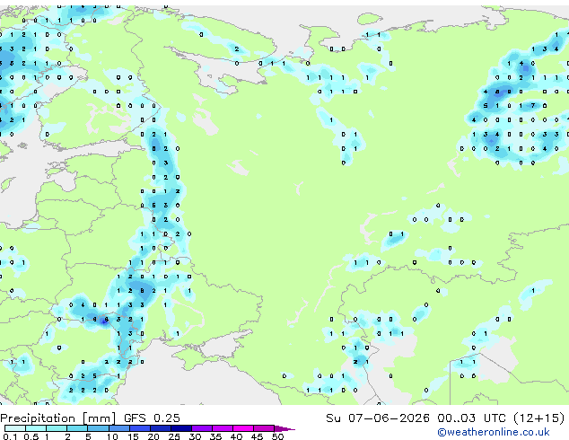569x440 pixels.
Task: Click the legend scale label '0.1'
Action: [x=10, y=436]
